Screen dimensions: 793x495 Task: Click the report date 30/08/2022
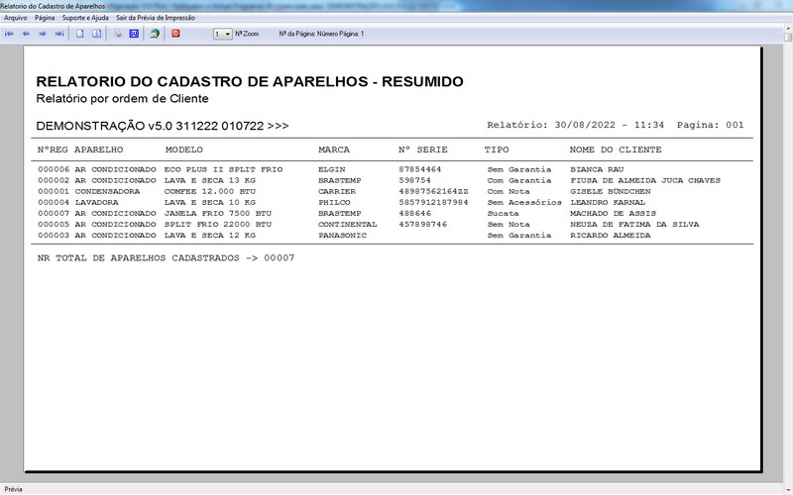pyautogui.click(x=585, y=125)
